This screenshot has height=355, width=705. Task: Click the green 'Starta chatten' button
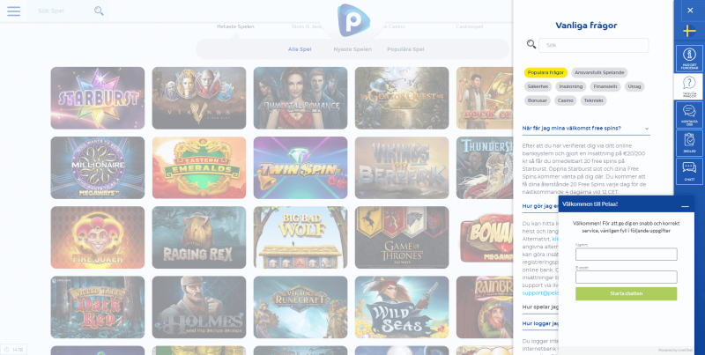[626, 294]
